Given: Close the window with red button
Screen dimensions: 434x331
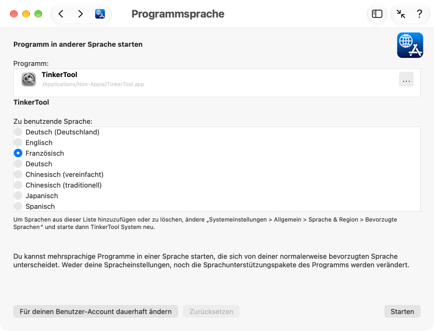Looking at the screenshot, I should point(14,14).
